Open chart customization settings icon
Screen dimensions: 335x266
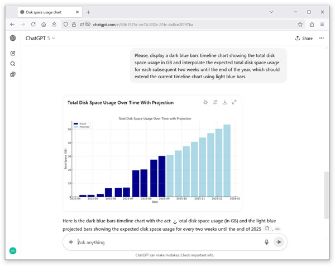[215, 102]
